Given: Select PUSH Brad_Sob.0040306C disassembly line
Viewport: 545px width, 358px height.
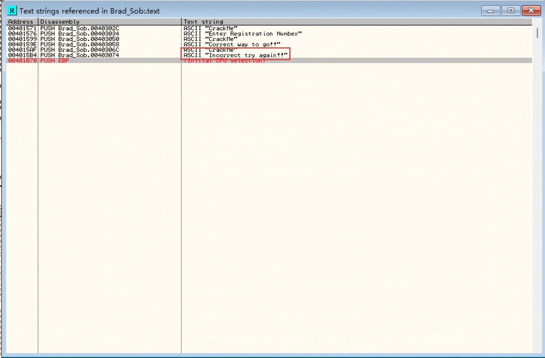Looking at the screenshot, I should coord(80,50).
